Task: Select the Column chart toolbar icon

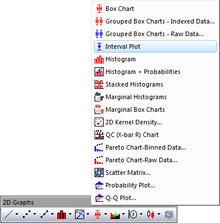Action: tap(61, 214)
